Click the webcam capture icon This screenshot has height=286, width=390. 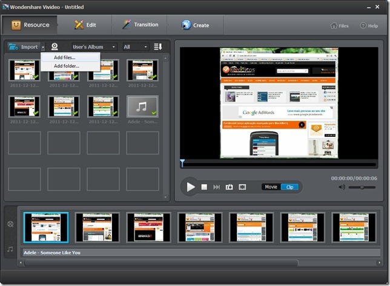coord(55,47)
